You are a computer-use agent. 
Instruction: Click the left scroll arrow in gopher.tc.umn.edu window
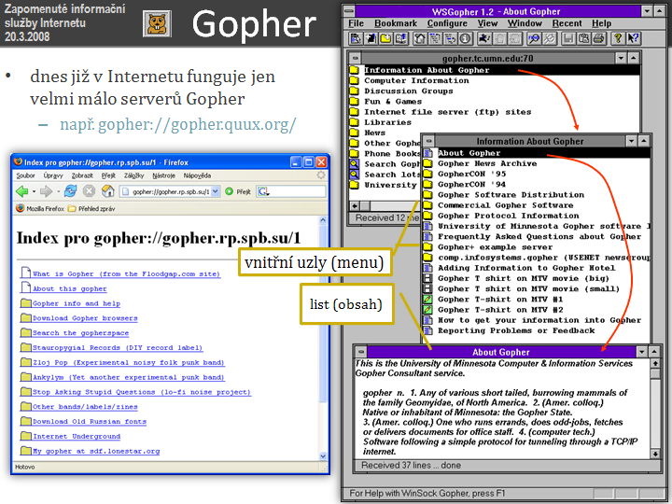355,205
